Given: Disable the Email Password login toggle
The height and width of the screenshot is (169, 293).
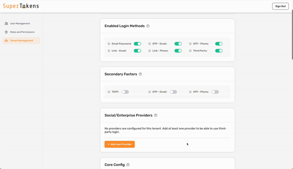Looking at the screenshot, I should point(137,44).
